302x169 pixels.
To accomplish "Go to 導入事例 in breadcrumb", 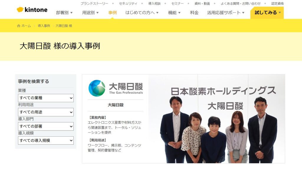I will coord(44,26).
